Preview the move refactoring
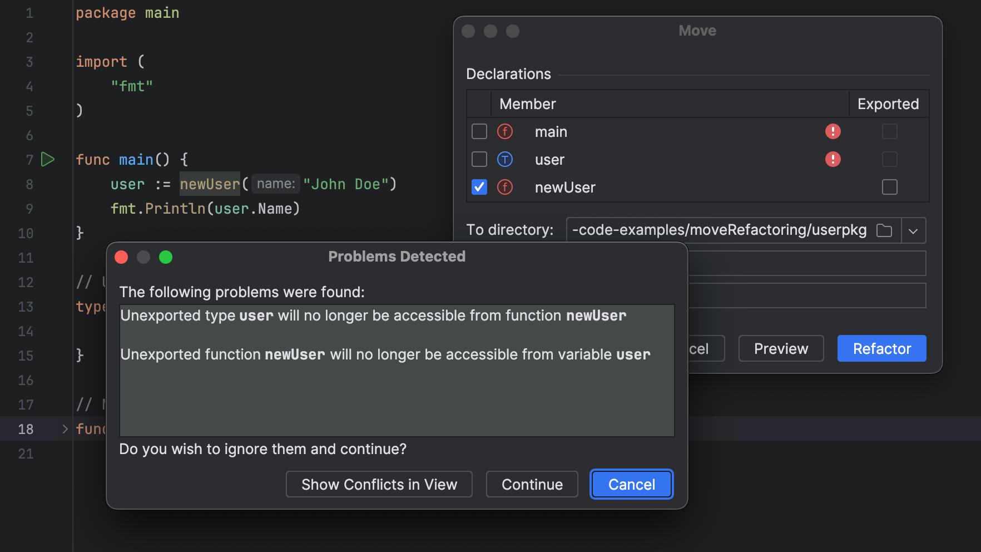The image size is (981, 552). [781, 348]
